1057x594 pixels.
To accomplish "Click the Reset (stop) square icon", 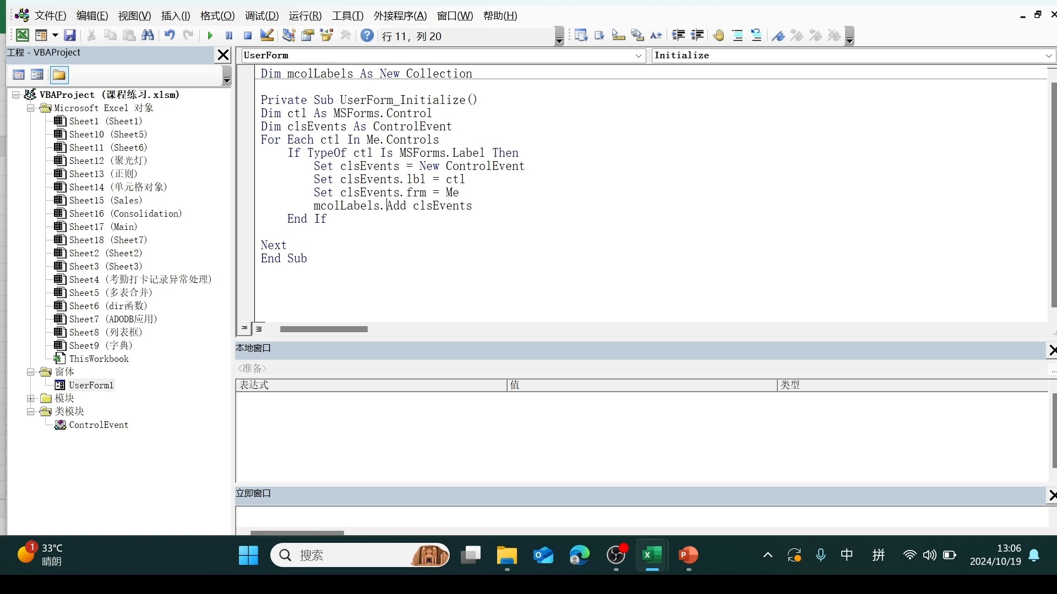I will click(248, 36).
